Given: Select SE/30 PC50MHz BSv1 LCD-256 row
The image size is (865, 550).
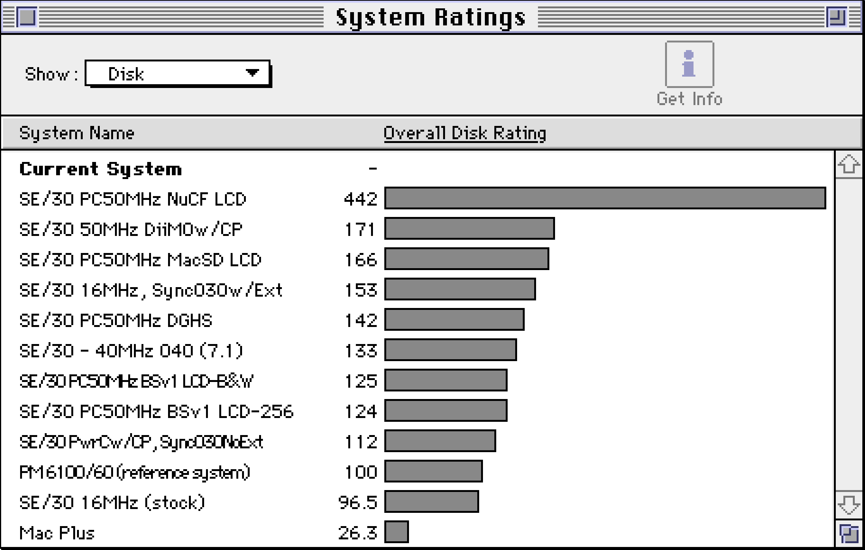Looking at the screenshot, I should [x=417, y=411].
